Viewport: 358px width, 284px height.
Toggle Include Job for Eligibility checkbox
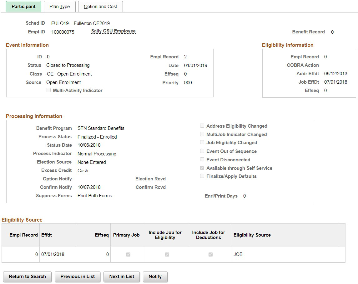coord(167,254)
